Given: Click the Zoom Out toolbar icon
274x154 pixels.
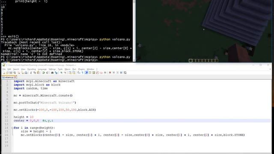Looking at the screenshot, I should (65, 73).
